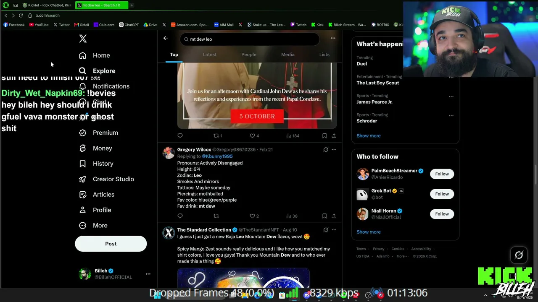Open the YouTube bookmark
Screen dimensions: 538x302
39,25
